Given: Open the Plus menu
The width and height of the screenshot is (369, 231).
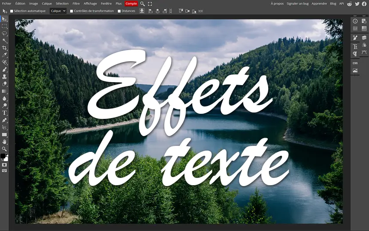Looking at the screenshot, I should (118, 3).
